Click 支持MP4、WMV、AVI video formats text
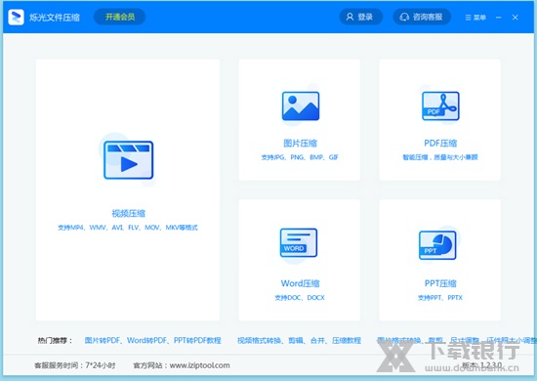This screenshot has width=537, height=381. 128,228
